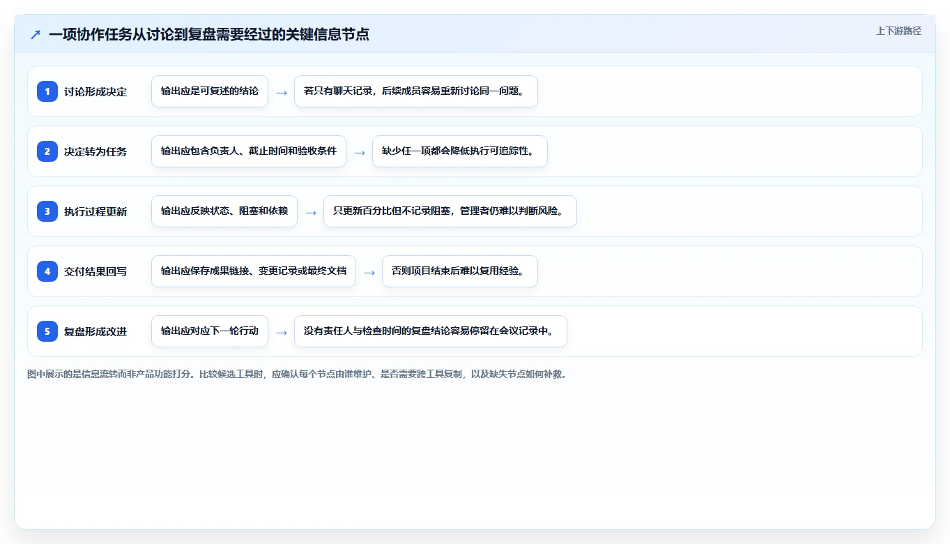Click the 交付结果回写 step label
Image resolution: width=950 pixels, height=544 pixels.
pos(95,271)
